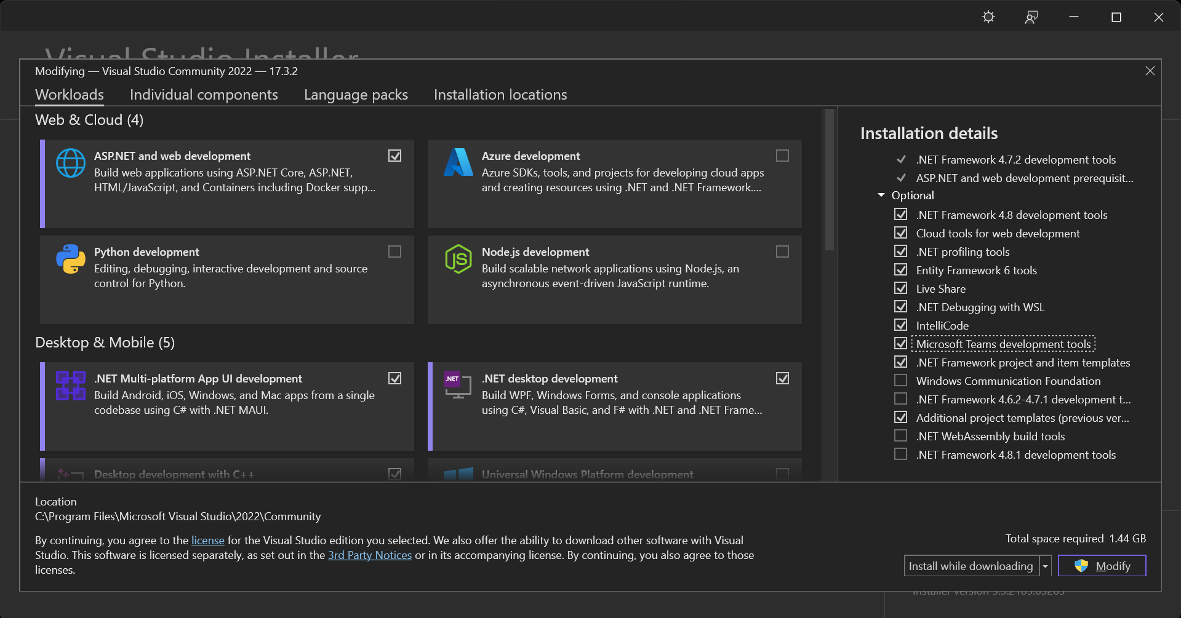
Task: Click the Python development logo icon
Action: pyautogui.click(x=71, y=259)
